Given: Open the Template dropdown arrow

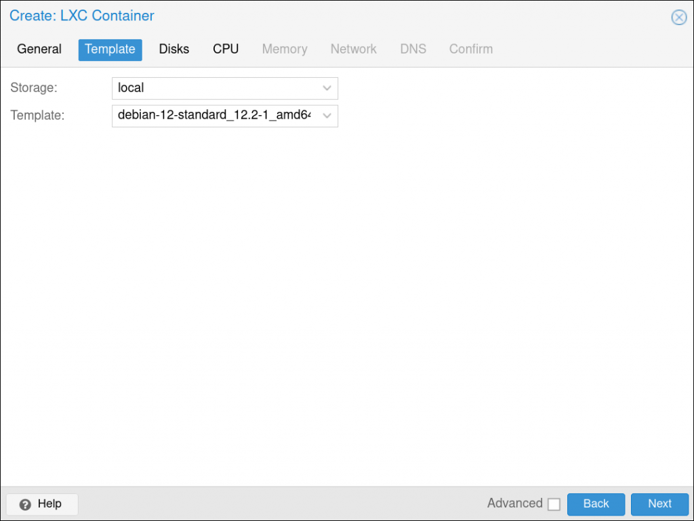Looking at the screenshot, I should click(x=327, y=116).
